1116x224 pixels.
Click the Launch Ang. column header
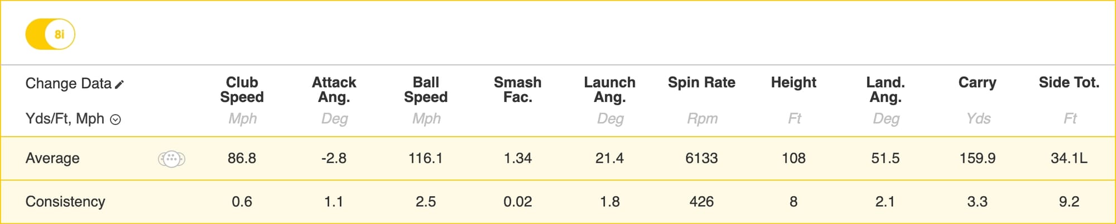(609, 90)
